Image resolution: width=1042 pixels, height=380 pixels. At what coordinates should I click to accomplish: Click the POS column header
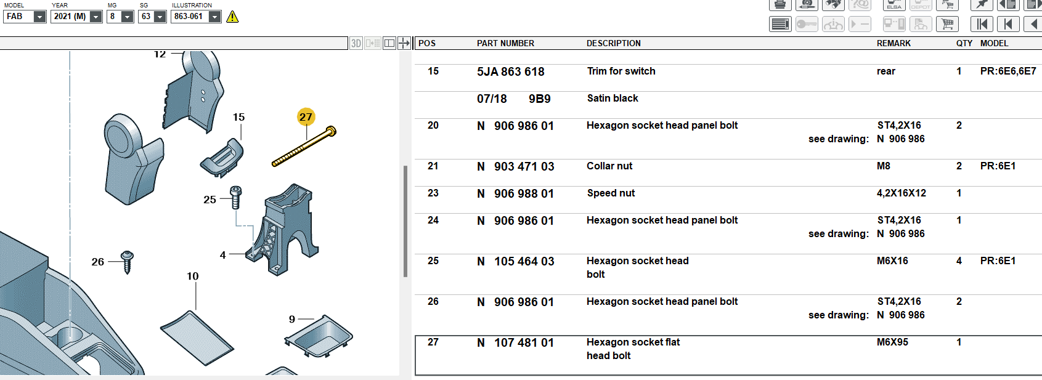point(427,43)
